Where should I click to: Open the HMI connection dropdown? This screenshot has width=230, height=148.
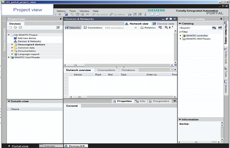click(x=135, y=28)
